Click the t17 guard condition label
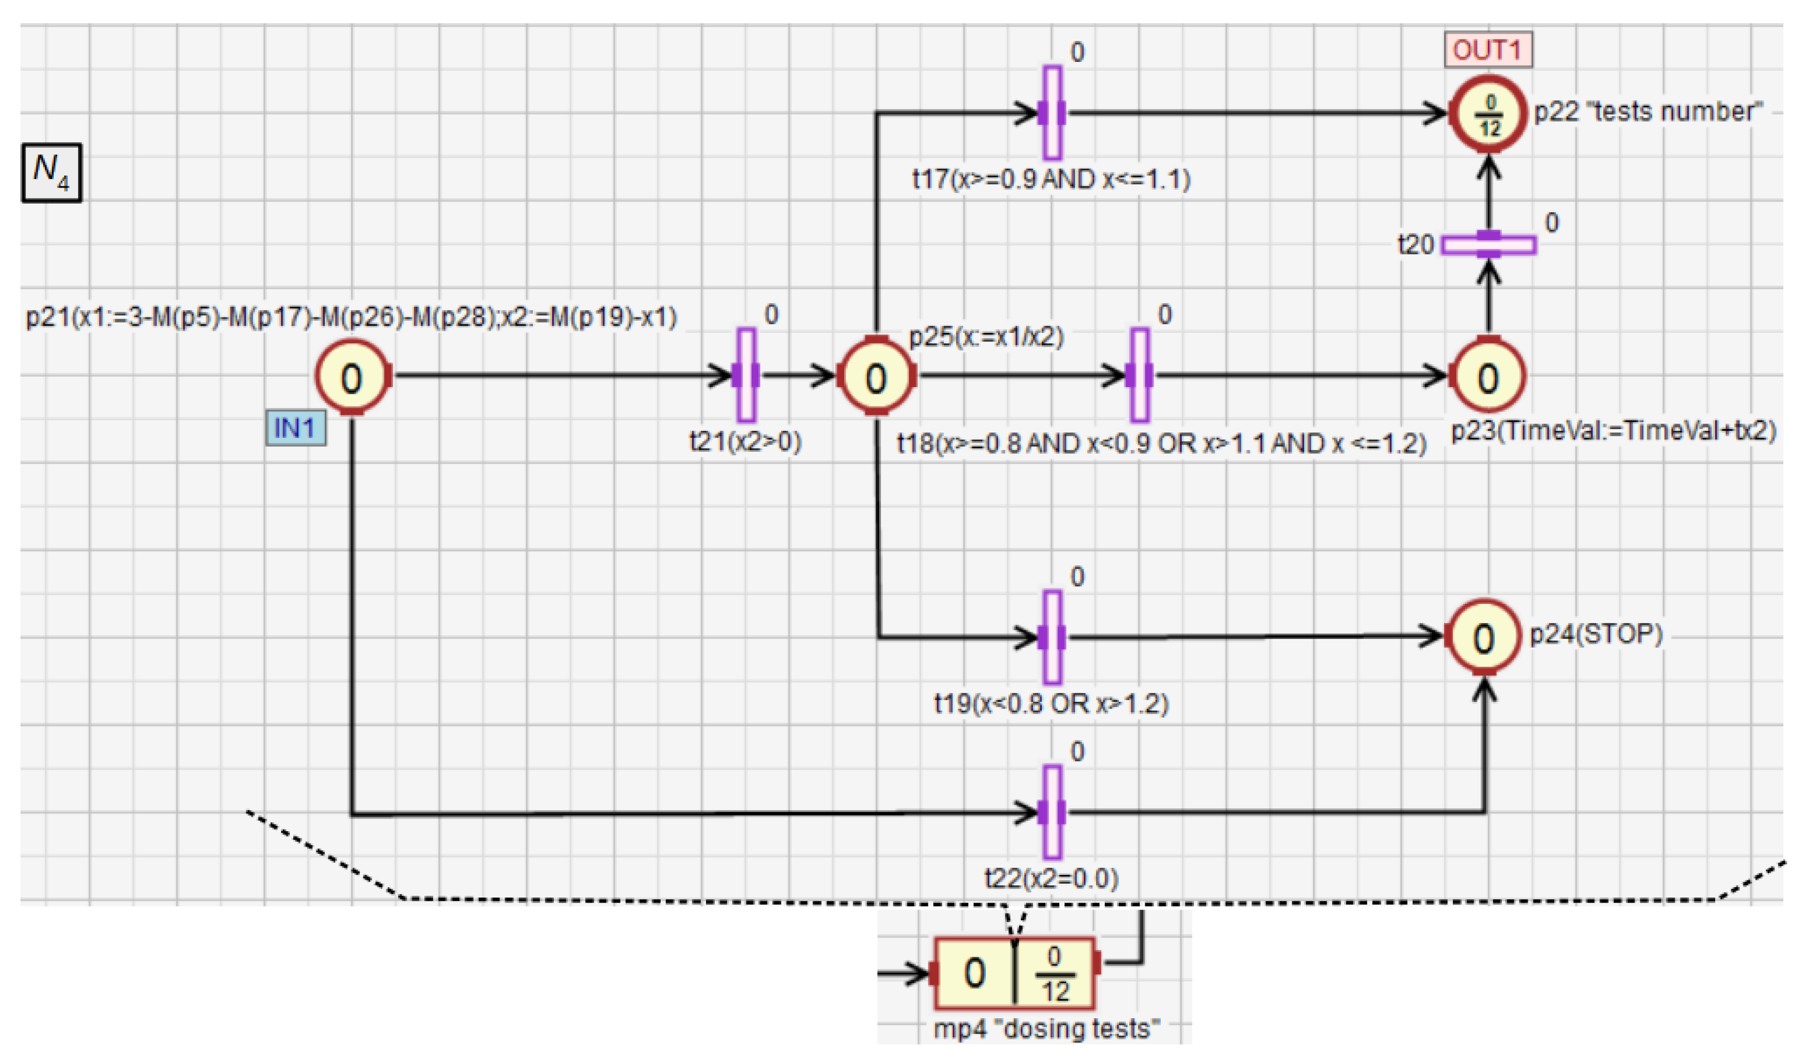This screenshot has height=1064, width=1807. (x=1052, y=179)
